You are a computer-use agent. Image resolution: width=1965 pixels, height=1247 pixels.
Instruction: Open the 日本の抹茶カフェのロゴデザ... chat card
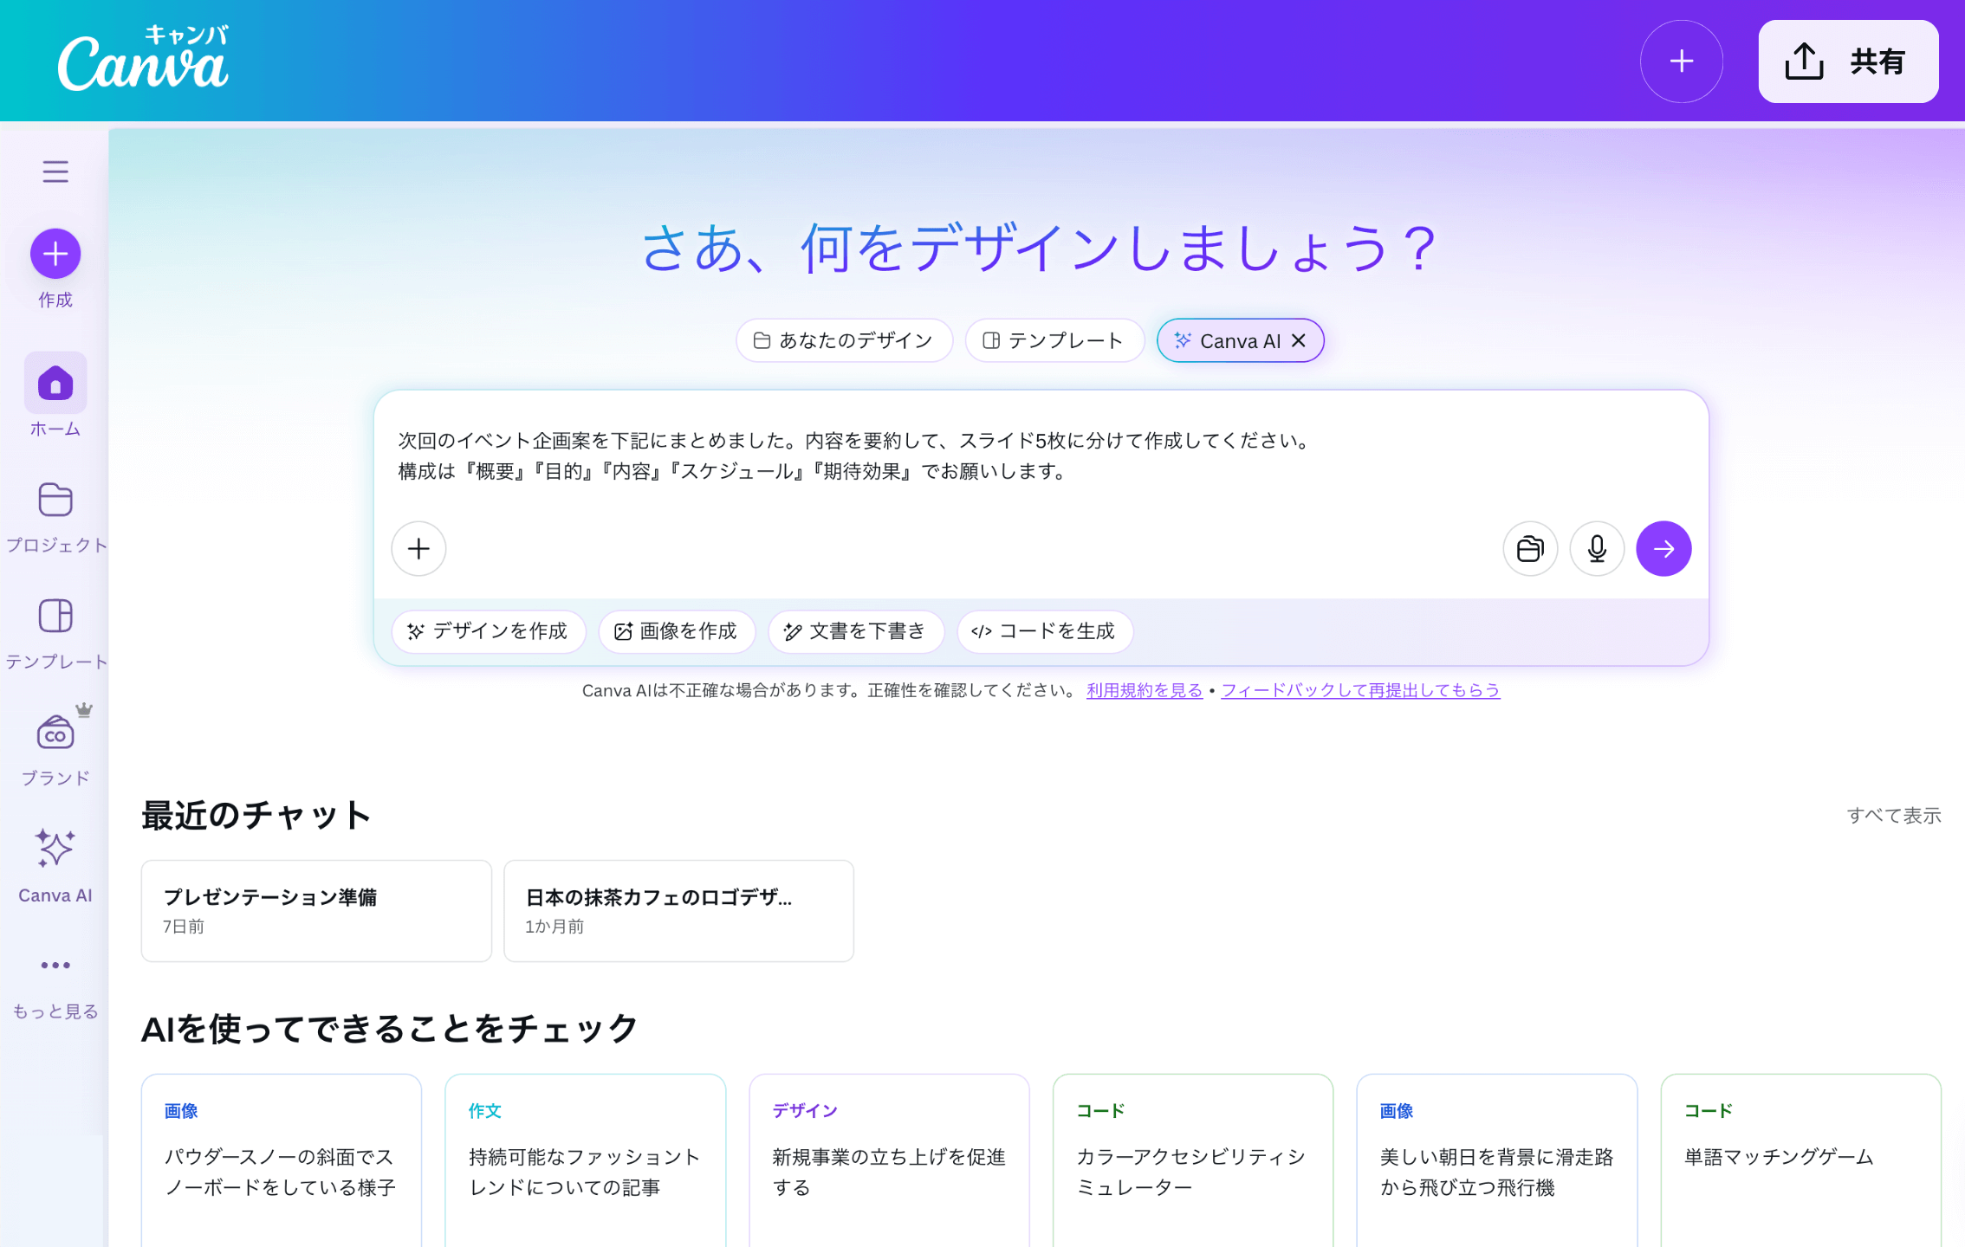coord(678,910)
